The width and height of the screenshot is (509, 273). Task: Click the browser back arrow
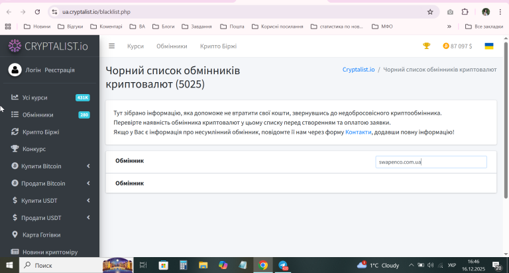9,12
